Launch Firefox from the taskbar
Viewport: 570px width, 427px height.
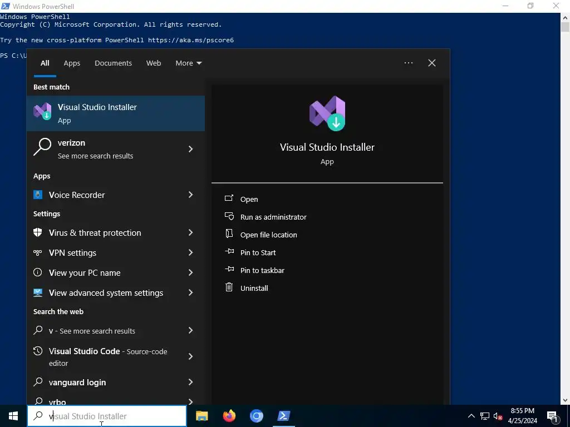click(x=229, y=416)
